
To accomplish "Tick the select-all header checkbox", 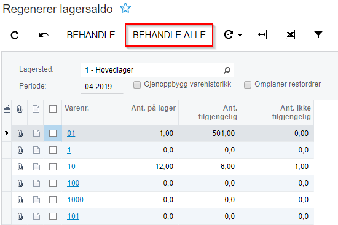I will (x=53, y=109).
